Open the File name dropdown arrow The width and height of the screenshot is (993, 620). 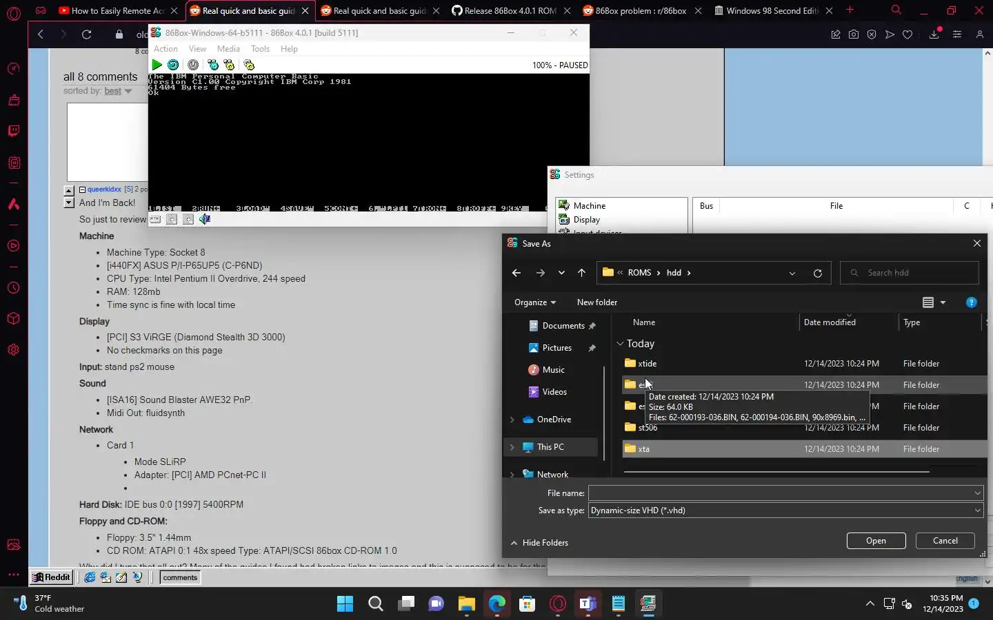tap(976, 493)
